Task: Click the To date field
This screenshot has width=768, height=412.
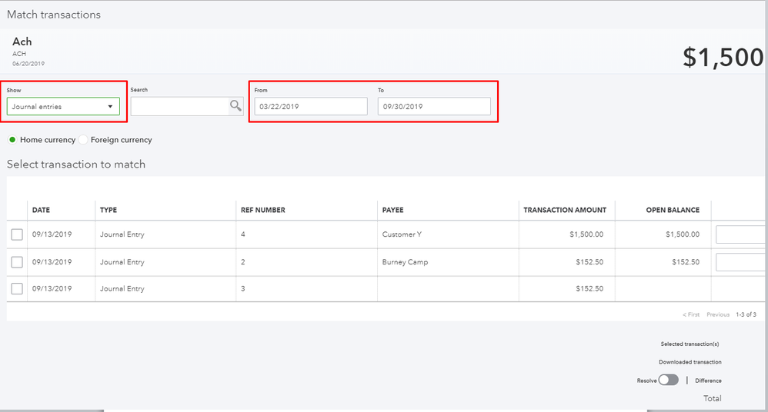Action: tap(434, 107)
